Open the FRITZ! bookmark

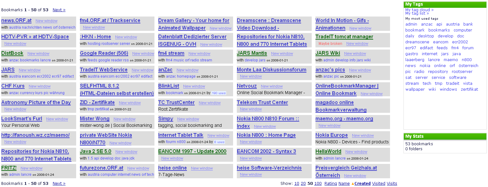pyautogui.click(x=9, y=168)
